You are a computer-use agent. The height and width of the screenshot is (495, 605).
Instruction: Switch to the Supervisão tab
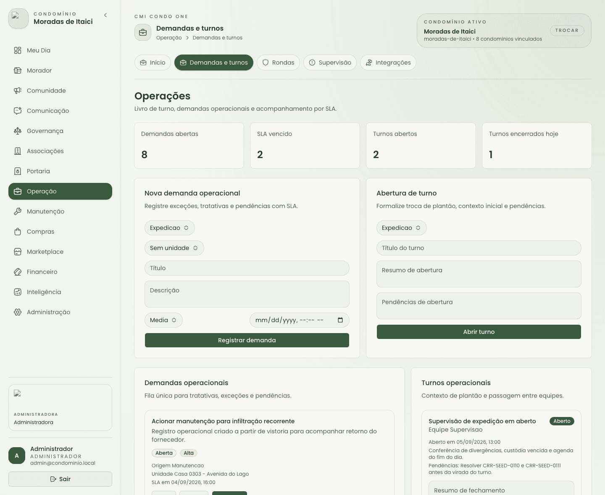[x=330, y=63]
